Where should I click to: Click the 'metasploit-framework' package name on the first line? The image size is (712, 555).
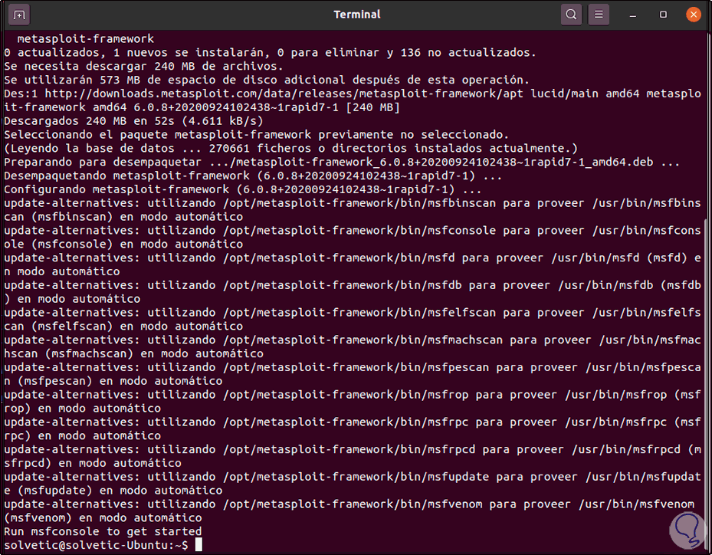coord(85,39)
